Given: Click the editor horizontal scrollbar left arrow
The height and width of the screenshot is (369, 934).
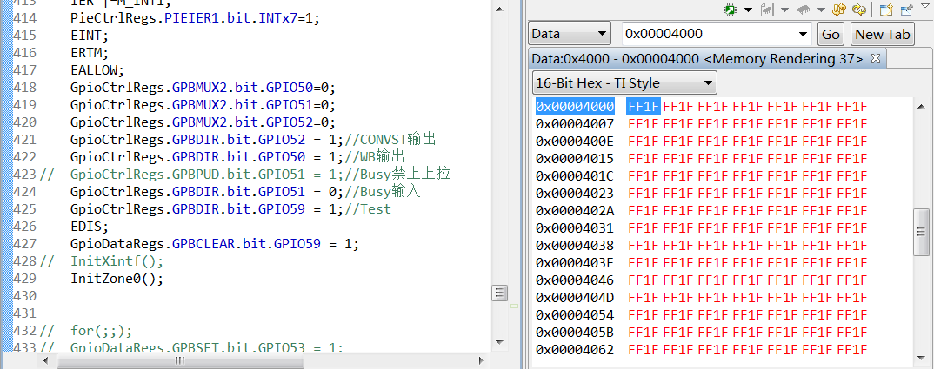Looking at the screenshot, I should 46,360.
